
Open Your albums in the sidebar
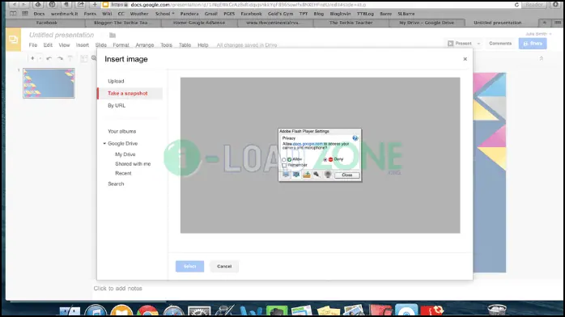(121, 131)
